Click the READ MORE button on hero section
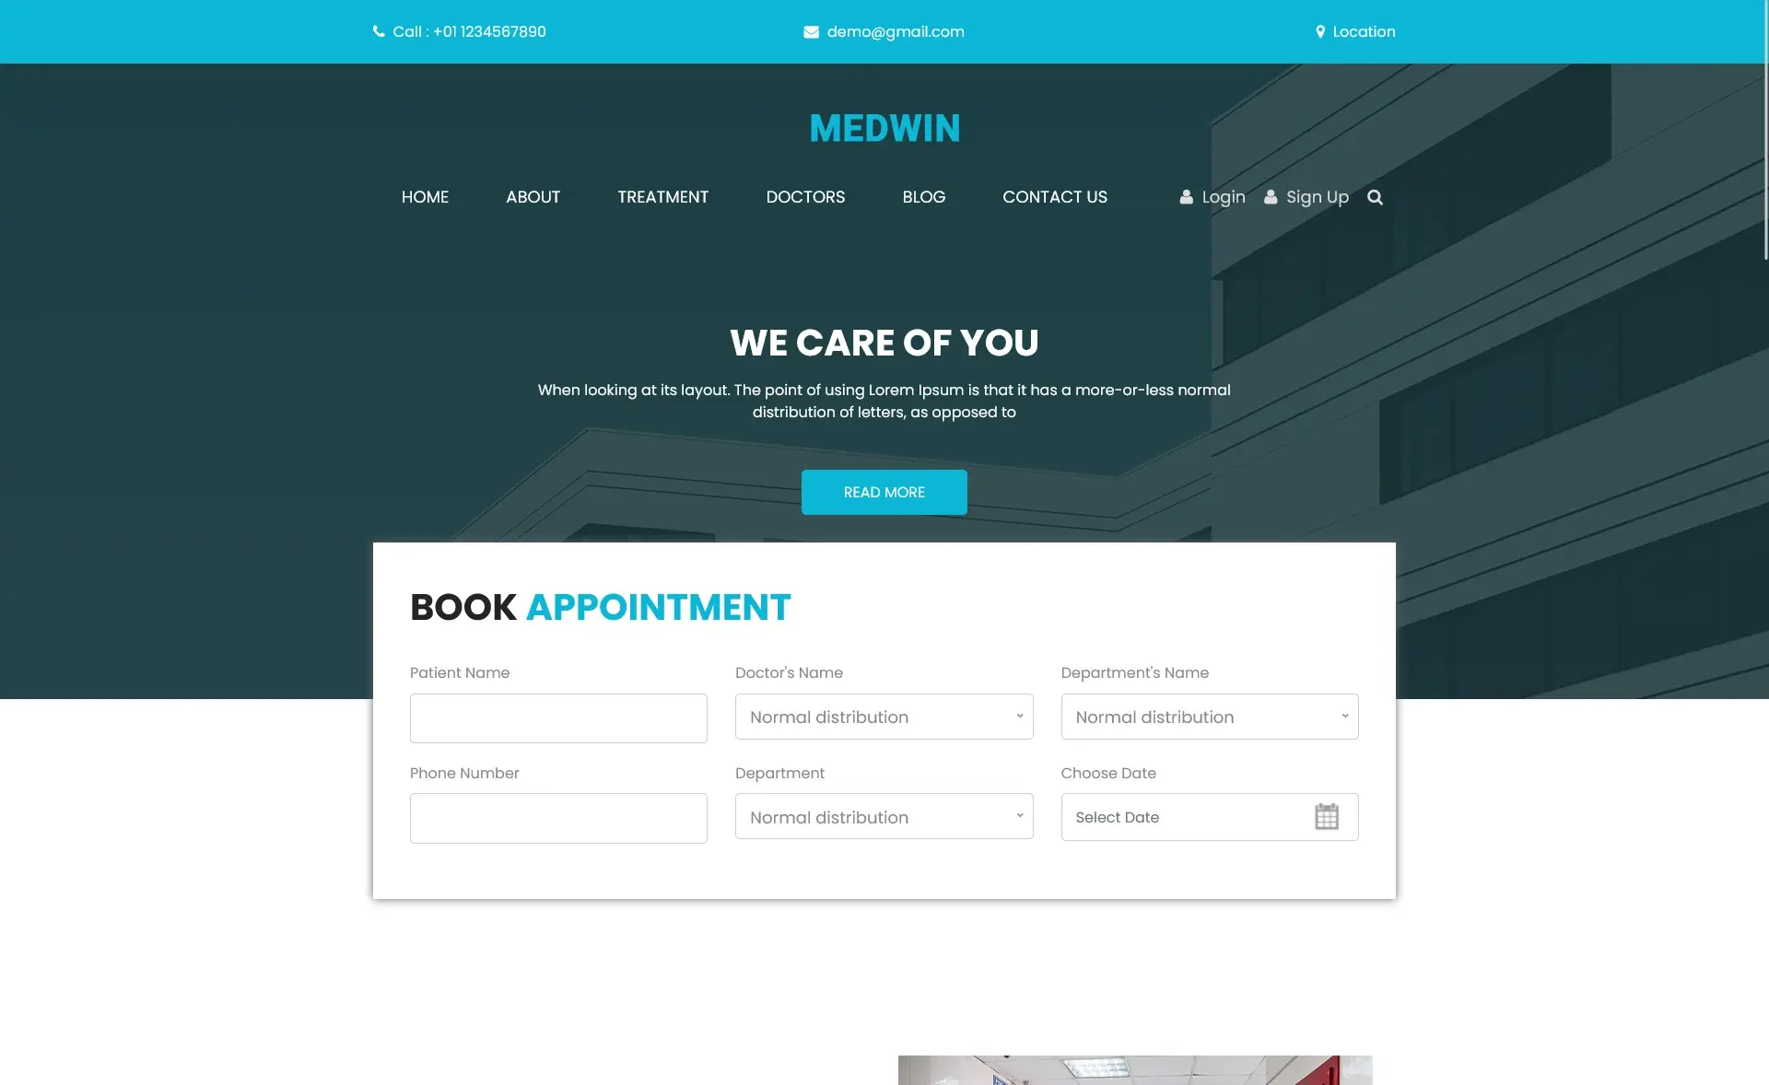The width and height of the screenshot is (1769, 1085). tap(884, 493)
